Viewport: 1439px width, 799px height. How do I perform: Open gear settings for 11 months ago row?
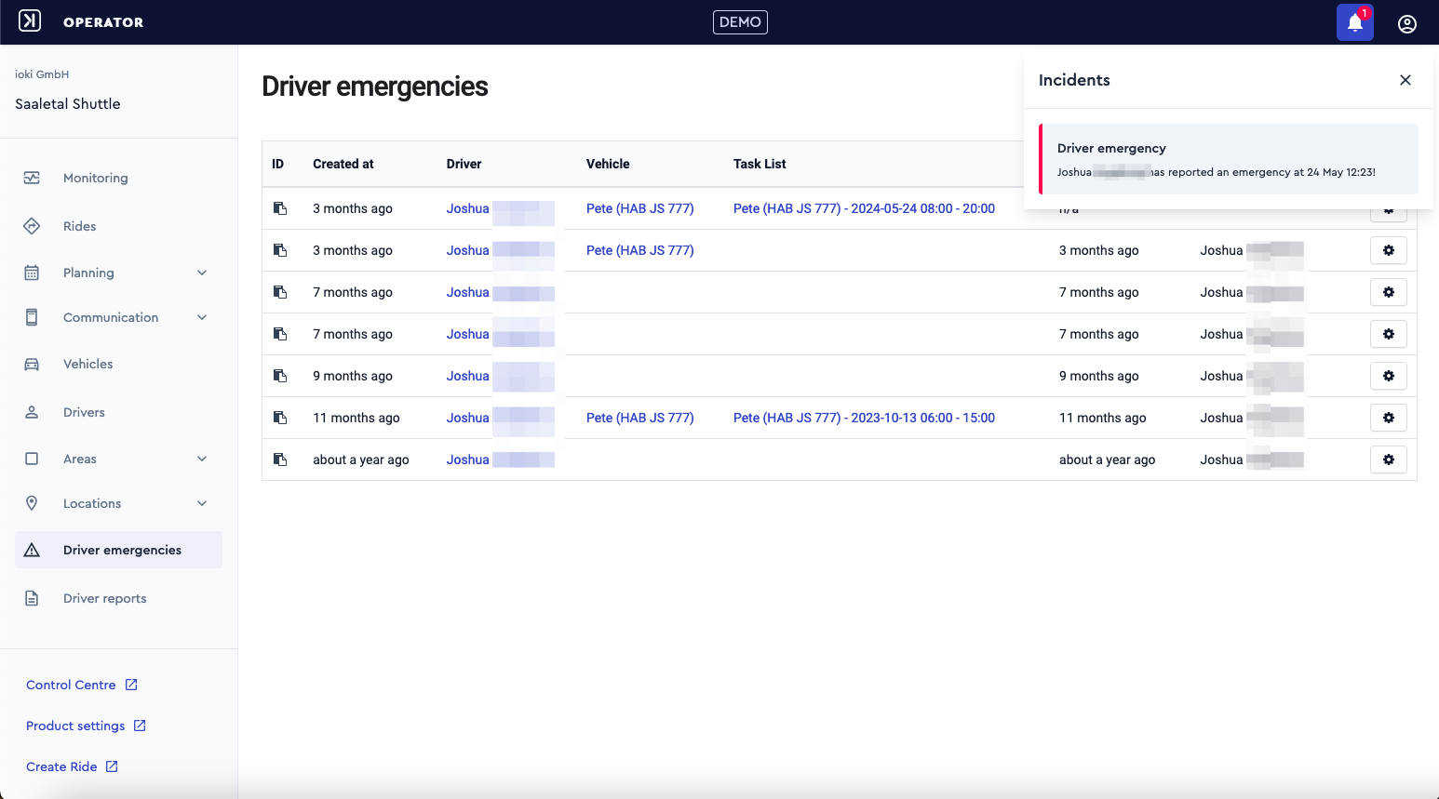coord(1389,418)
